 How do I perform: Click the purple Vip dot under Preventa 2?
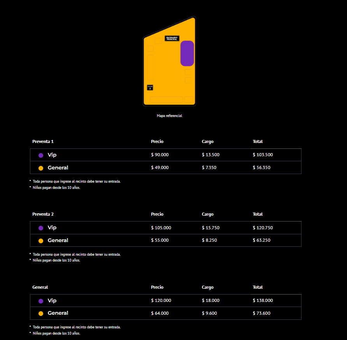(40, 228)
